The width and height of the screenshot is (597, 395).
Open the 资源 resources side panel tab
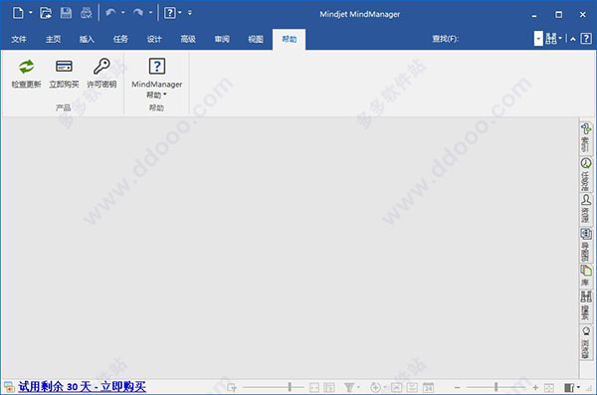pos(586,209)
